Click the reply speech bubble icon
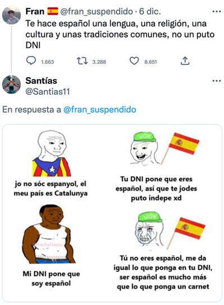224x305 pixels. point(31,60)
